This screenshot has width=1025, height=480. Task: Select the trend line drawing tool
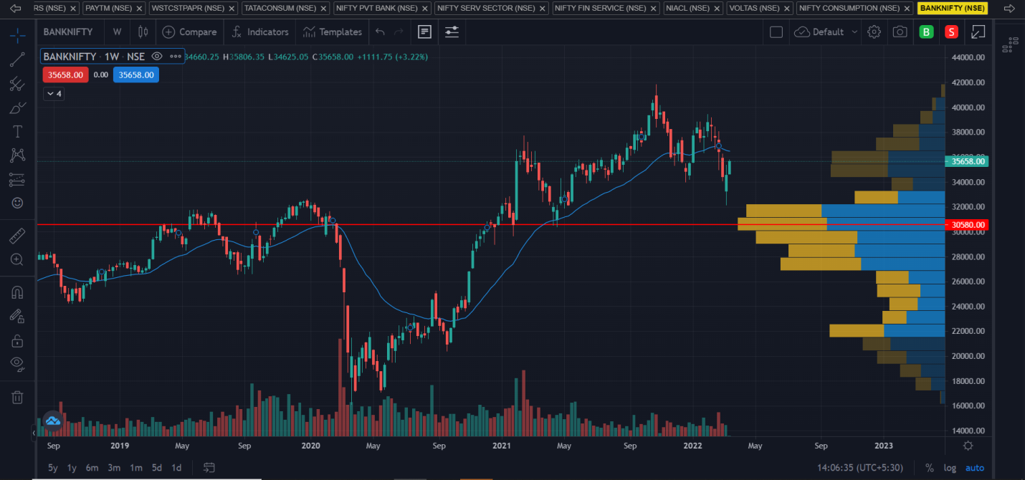(18, 60)
